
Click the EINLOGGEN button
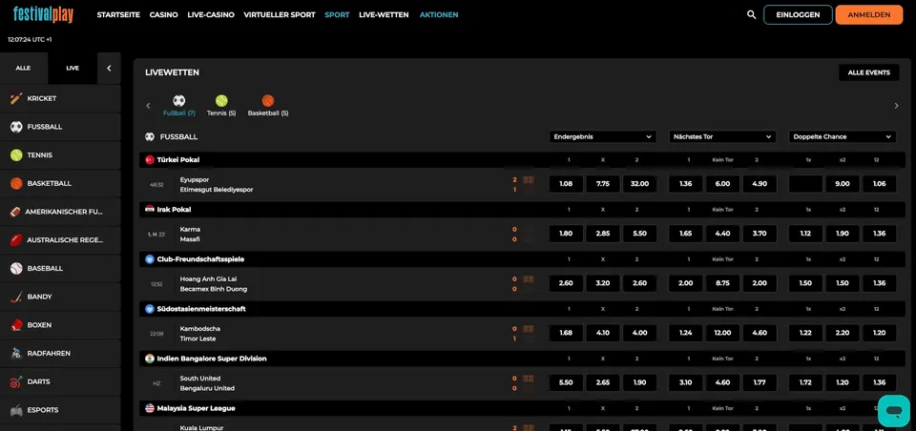click(x=798, y=15)
